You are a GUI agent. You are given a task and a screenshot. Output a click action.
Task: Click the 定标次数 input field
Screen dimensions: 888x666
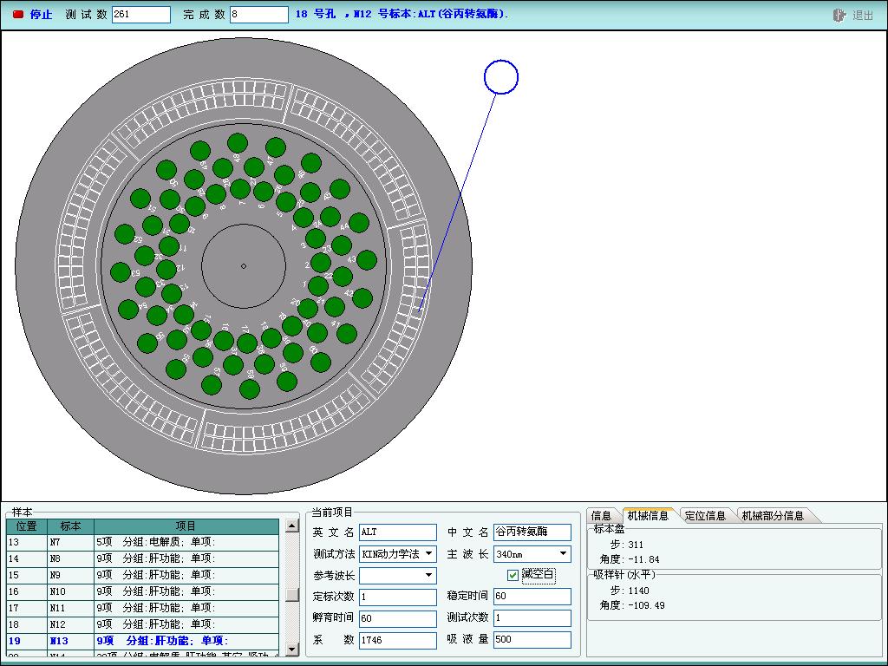click(397, 597)
